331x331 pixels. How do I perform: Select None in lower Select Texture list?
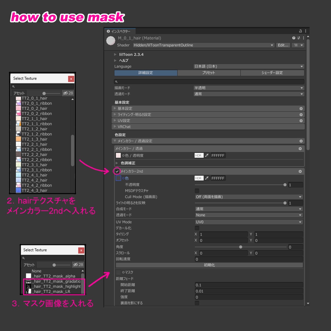click(x=37, y=271)
